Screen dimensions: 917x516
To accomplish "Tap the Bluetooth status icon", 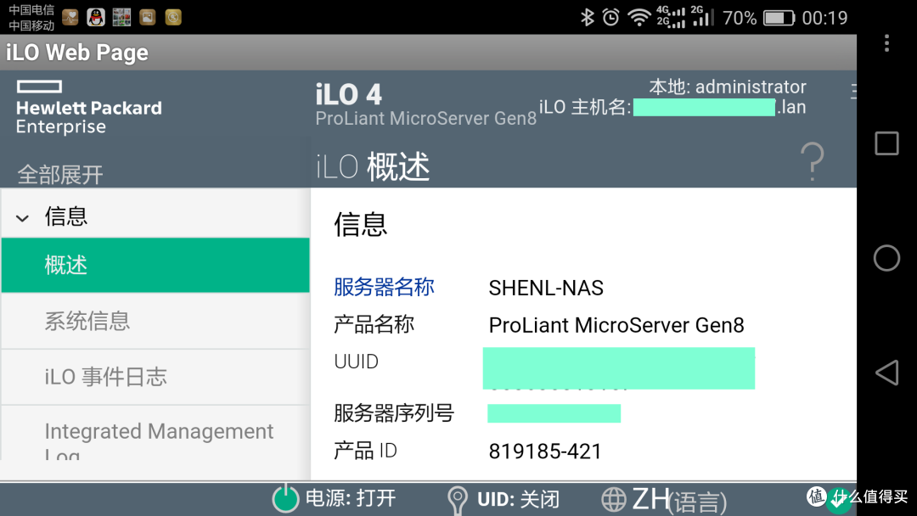I will pos(588,18).
